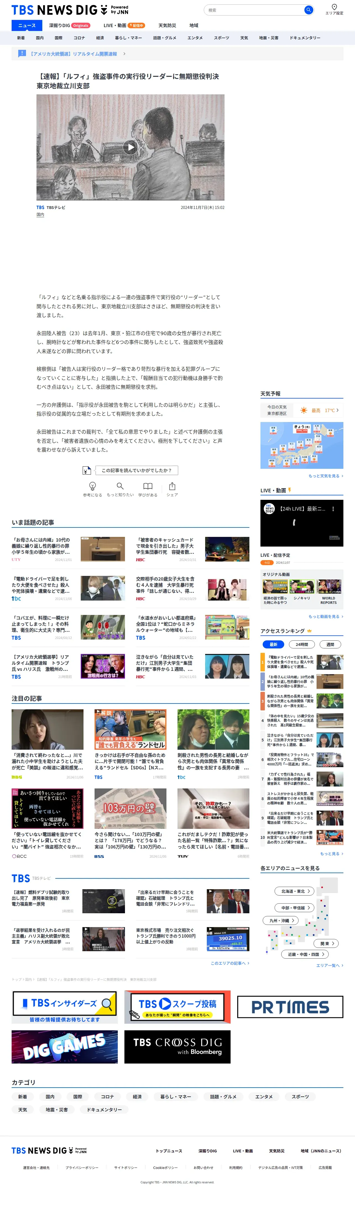Open the 国際 category in navigation bar

[58, 38]
